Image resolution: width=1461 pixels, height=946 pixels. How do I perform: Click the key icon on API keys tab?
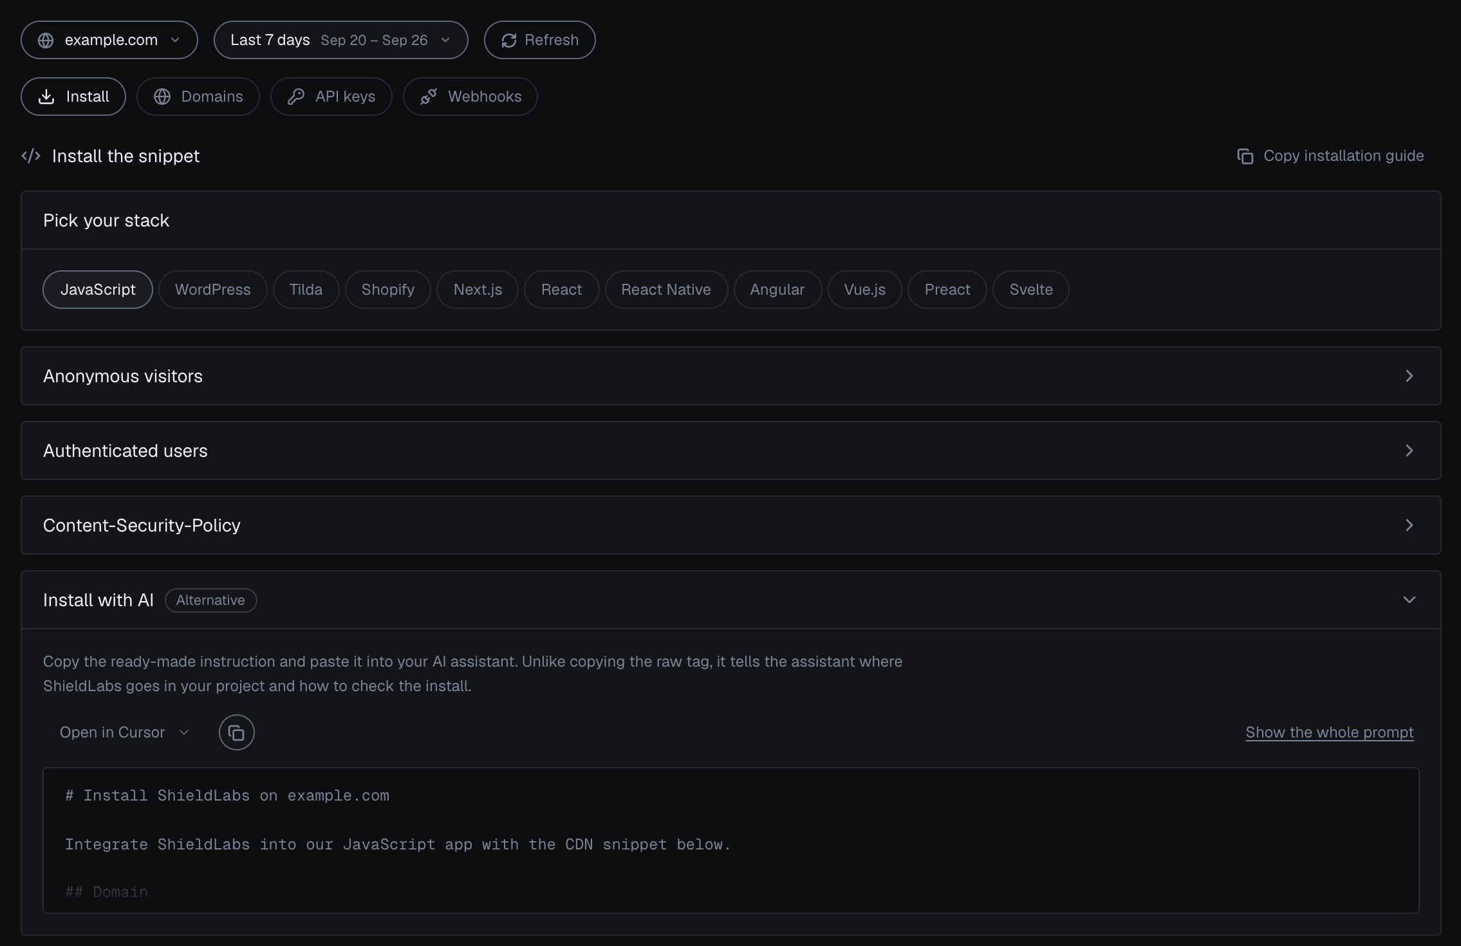(x=296, y=97)
